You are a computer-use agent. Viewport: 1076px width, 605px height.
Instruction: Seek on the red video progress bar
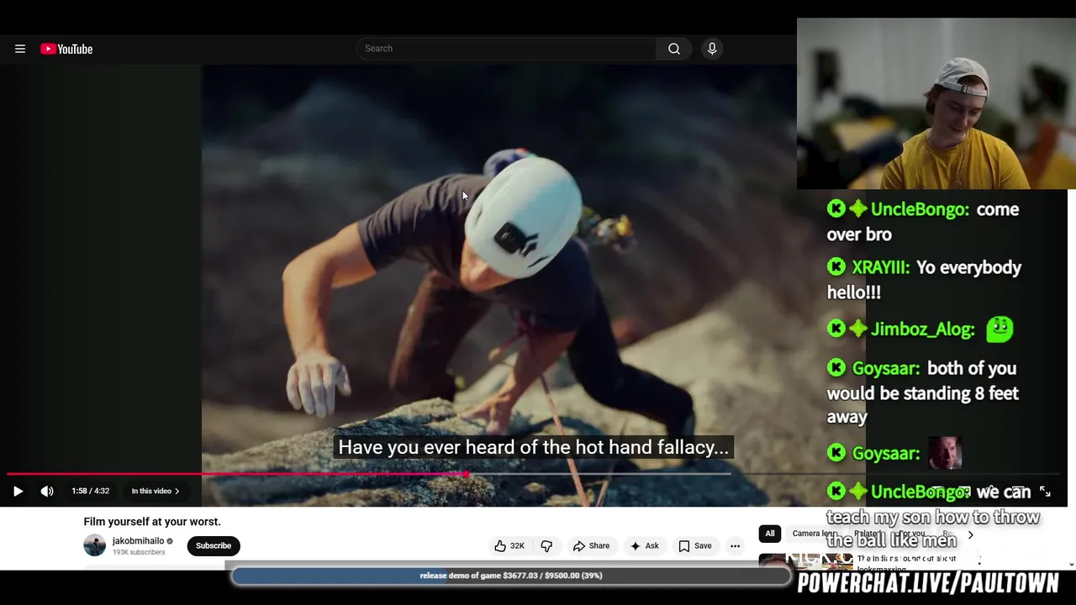click(235, 474)
